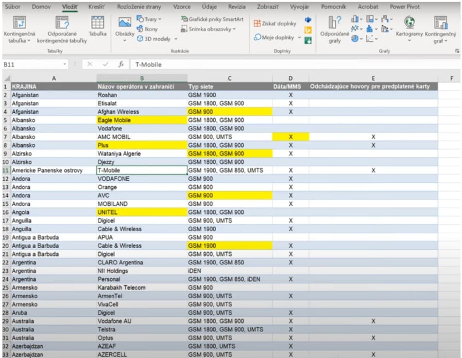Cancel the formula entry with X
The width and height of the screenshot is (462, 358).
(x=90, y=64)
